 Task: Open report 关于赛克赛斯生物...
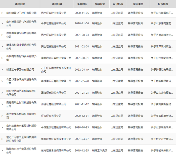point(162,104)
